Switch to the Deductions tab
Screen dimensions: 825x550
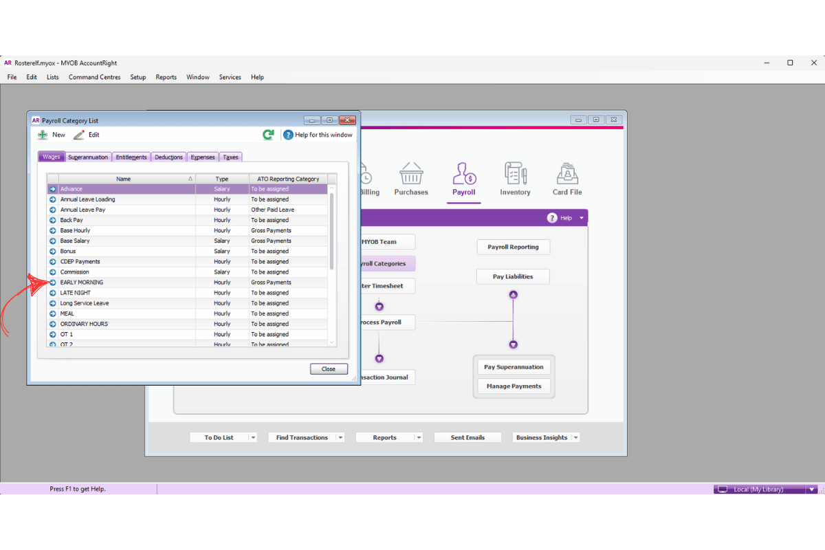(x=168, y=157)
